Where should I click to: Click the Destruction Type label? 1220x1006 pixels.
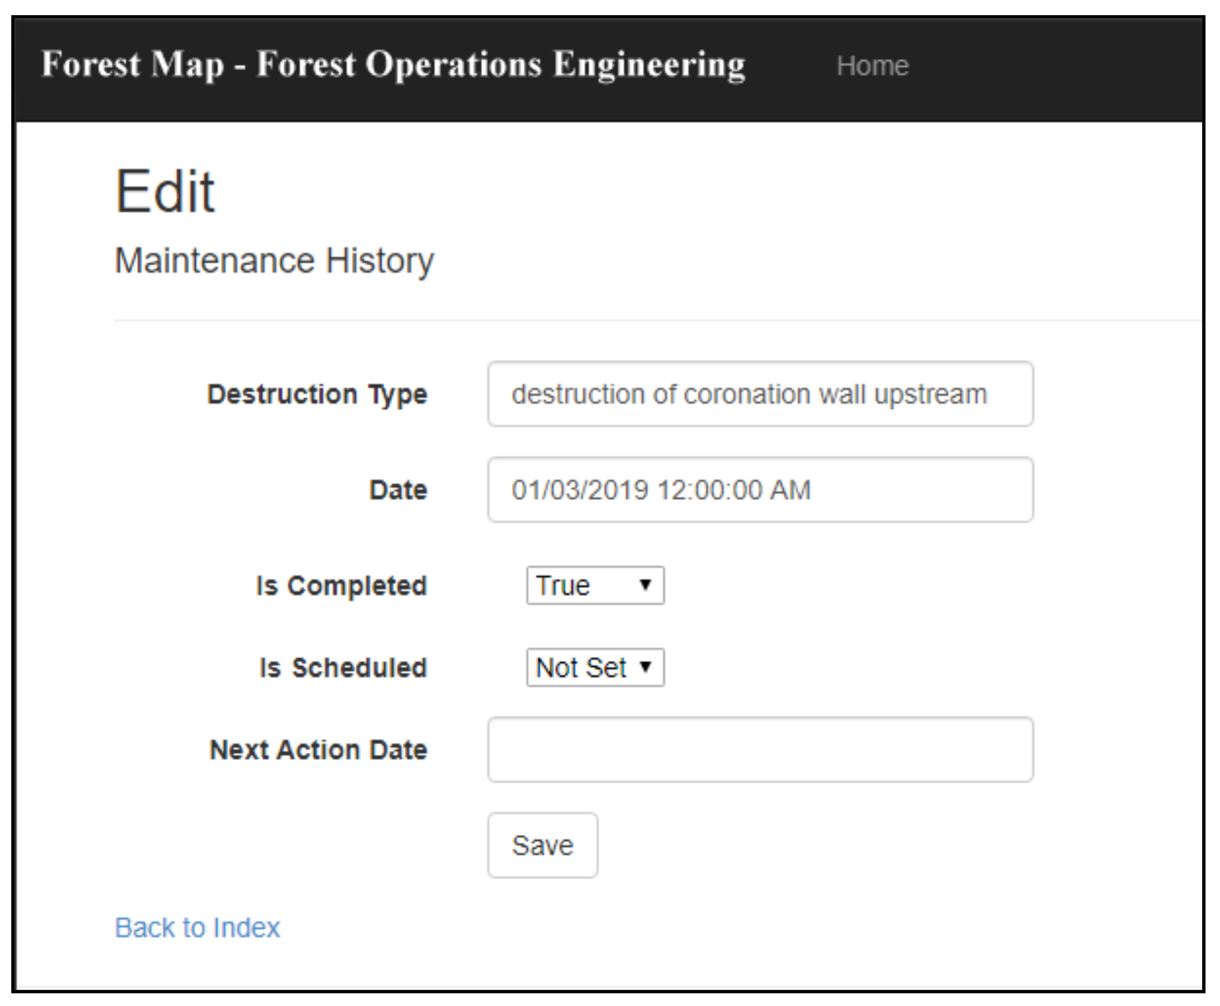click(x=317, y=394)
